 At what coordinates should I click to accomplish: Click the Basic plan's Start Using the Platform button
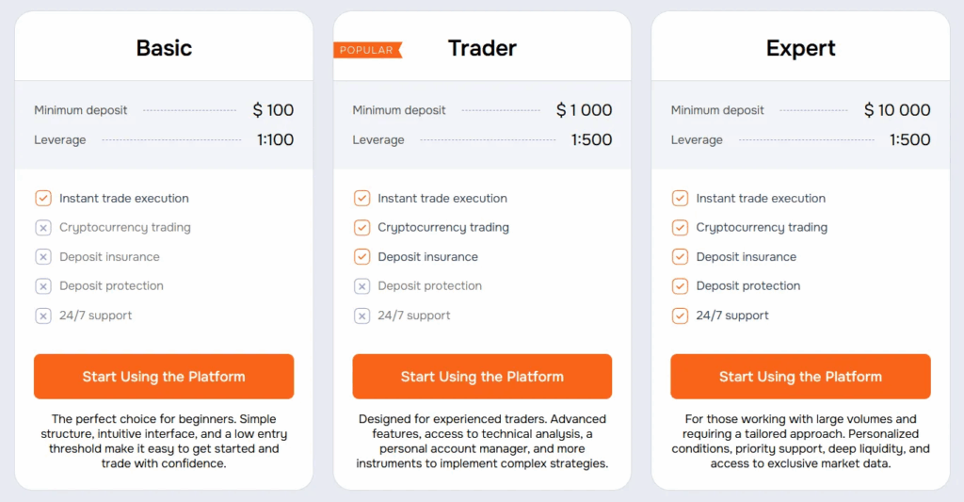point(164,377)
